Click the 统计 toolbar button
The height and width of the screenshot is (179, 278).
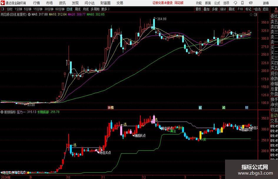pos(223,9)
